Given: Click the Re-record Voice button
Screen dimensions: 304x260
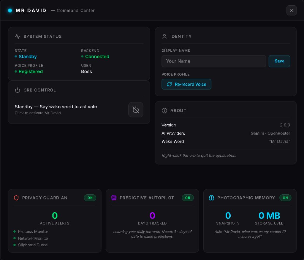Looking at the screenshot, I should pos(186,84).
